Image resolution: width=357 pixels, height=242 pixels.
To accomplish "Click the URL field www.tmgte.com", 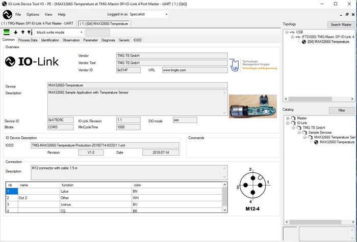I will [x=195, y=70].
